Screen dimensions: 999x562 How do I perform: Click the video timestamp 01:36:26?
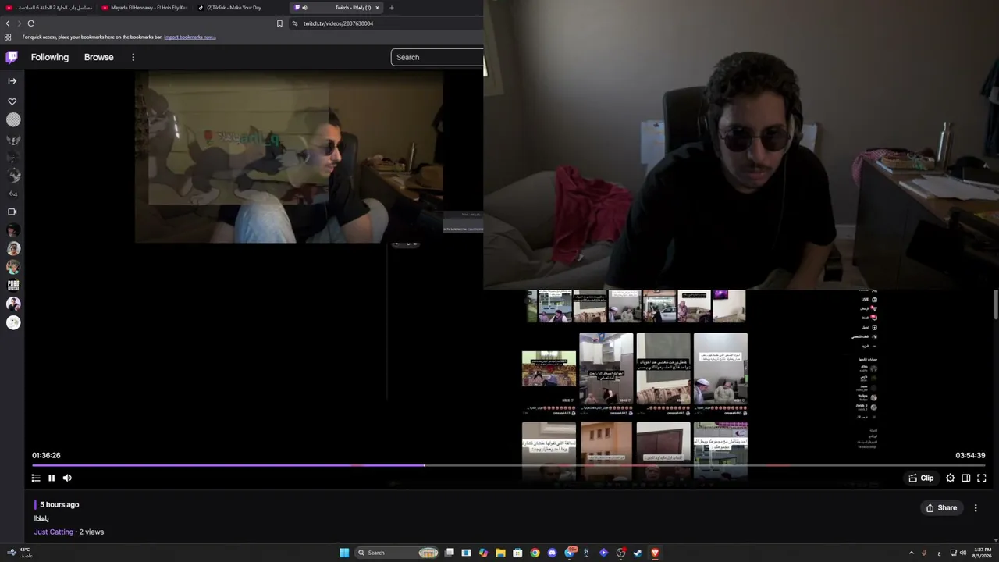46,455
